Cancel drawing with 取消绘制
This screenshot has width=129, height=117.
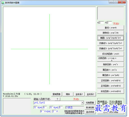pos(90,107)
